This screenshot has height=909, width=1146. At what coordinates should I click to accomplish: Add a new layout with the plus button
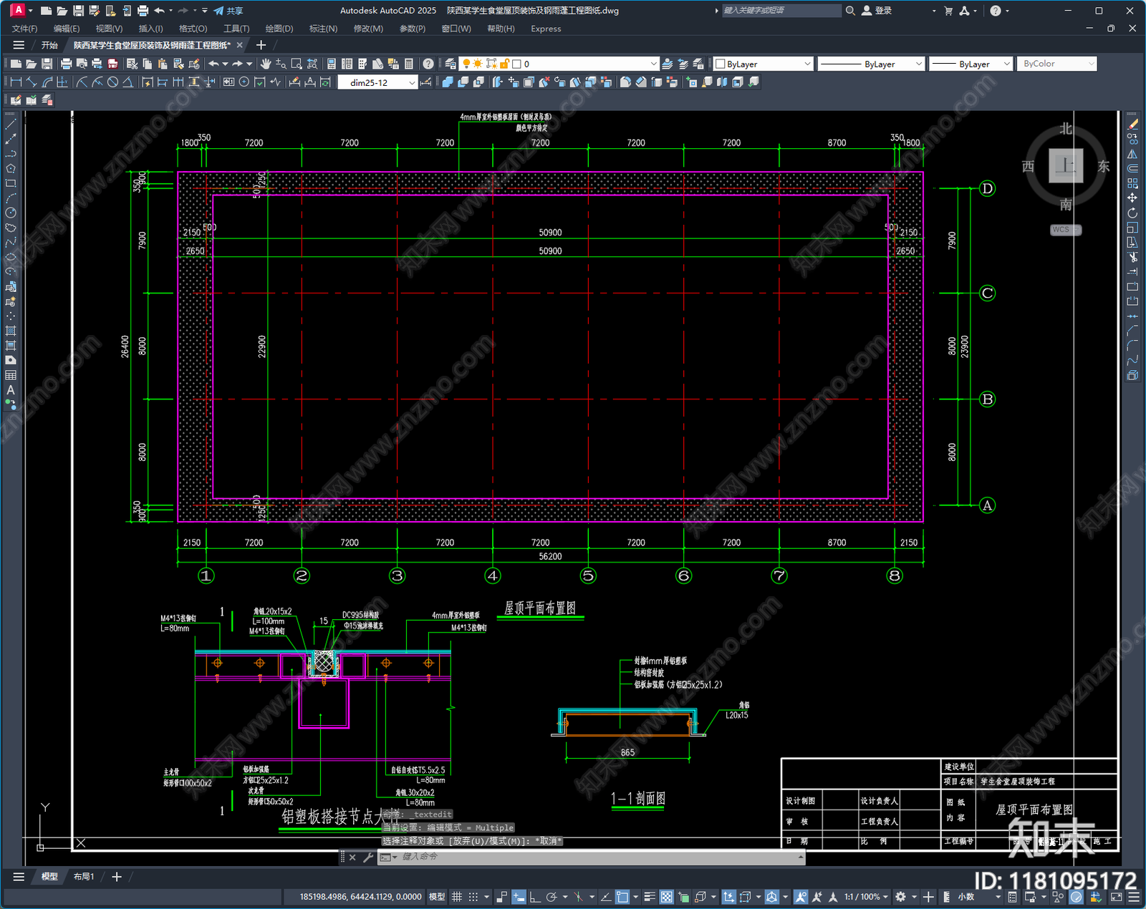click(117, 877)
